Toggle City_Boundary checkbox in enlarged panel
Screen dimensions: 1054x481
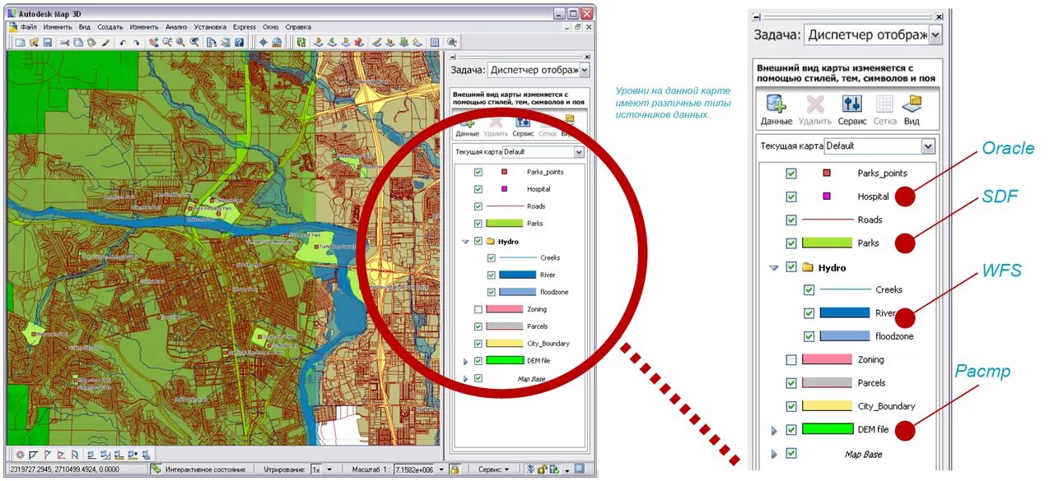[791, 406]
